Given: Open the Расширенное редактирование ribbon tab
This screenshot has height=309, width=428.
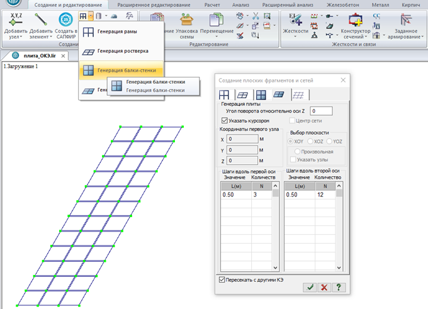Looking at the screenshot, I should pyautogui.click(x=154, y=5).
